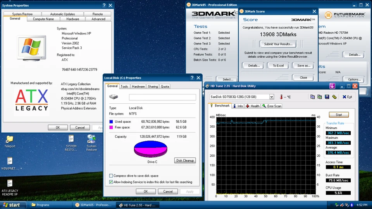Click Close in the 3DMark Score dialog

(x=303, y=77)
